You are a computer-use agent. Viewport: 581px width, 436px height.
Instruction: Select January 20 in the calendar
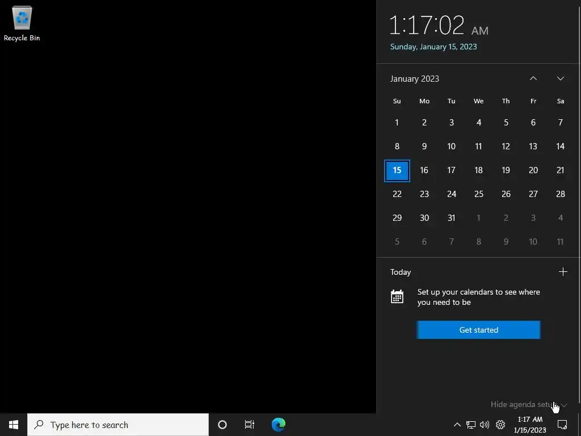coord(533,170)
